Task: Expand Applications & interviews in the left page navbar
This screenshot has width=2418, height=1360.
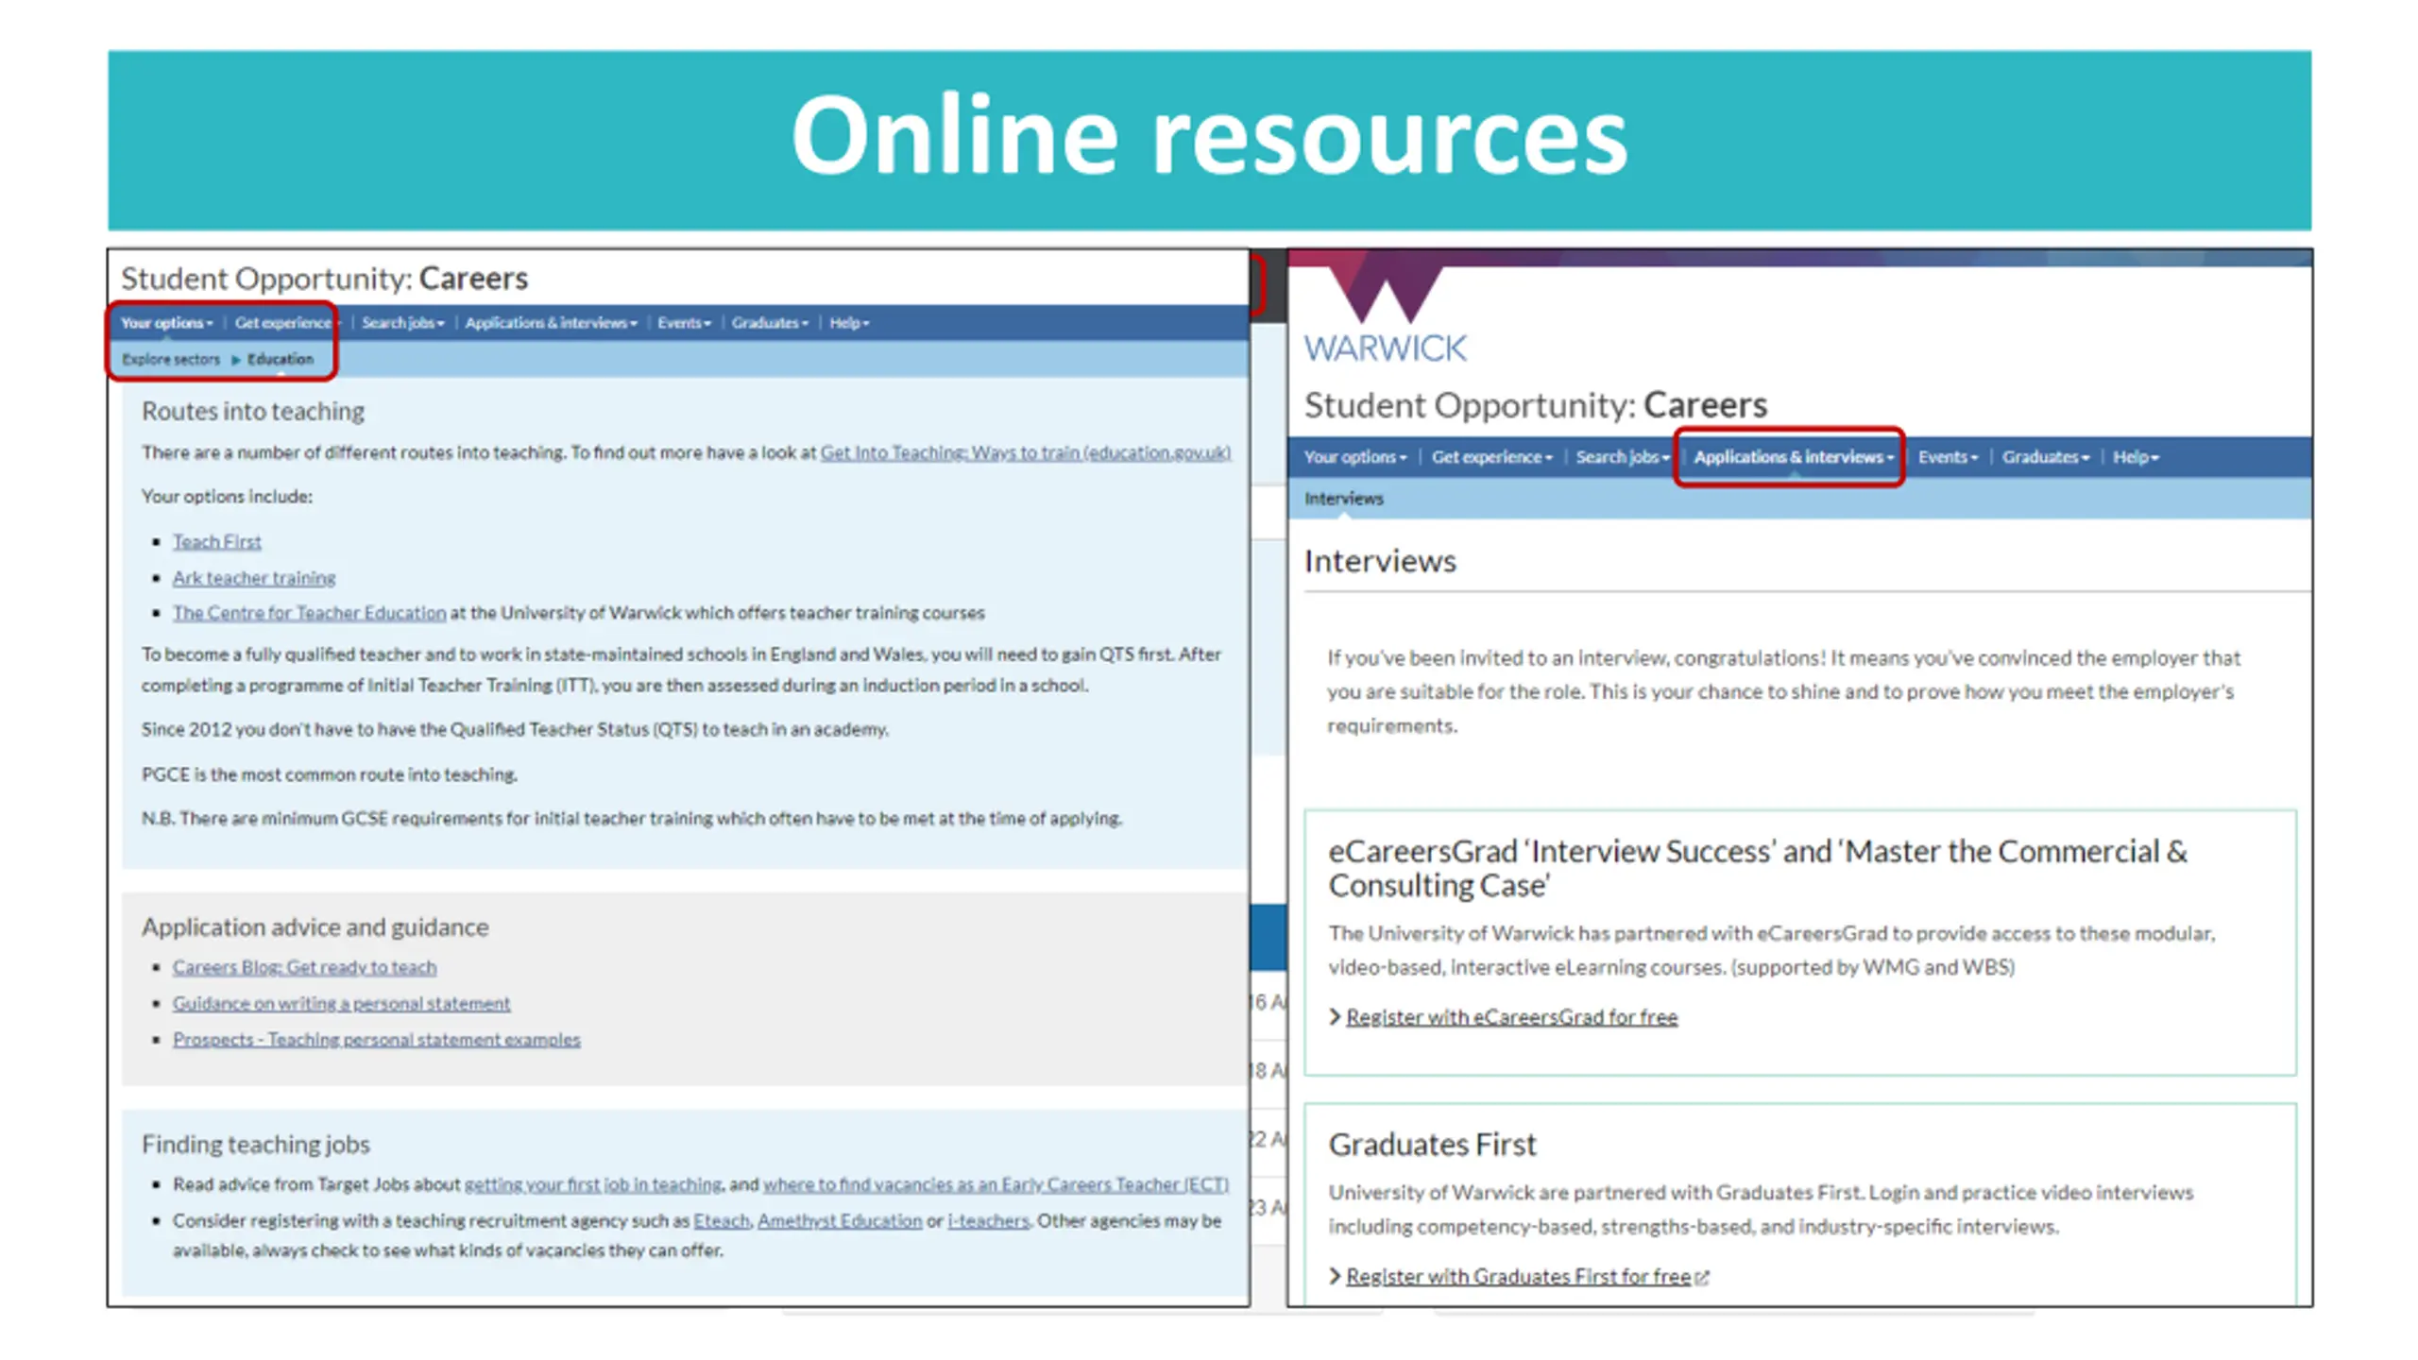Action: point(551,323)
